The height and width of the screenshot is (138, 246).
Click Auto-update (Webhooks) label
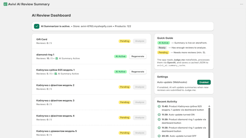click(172, 82)
